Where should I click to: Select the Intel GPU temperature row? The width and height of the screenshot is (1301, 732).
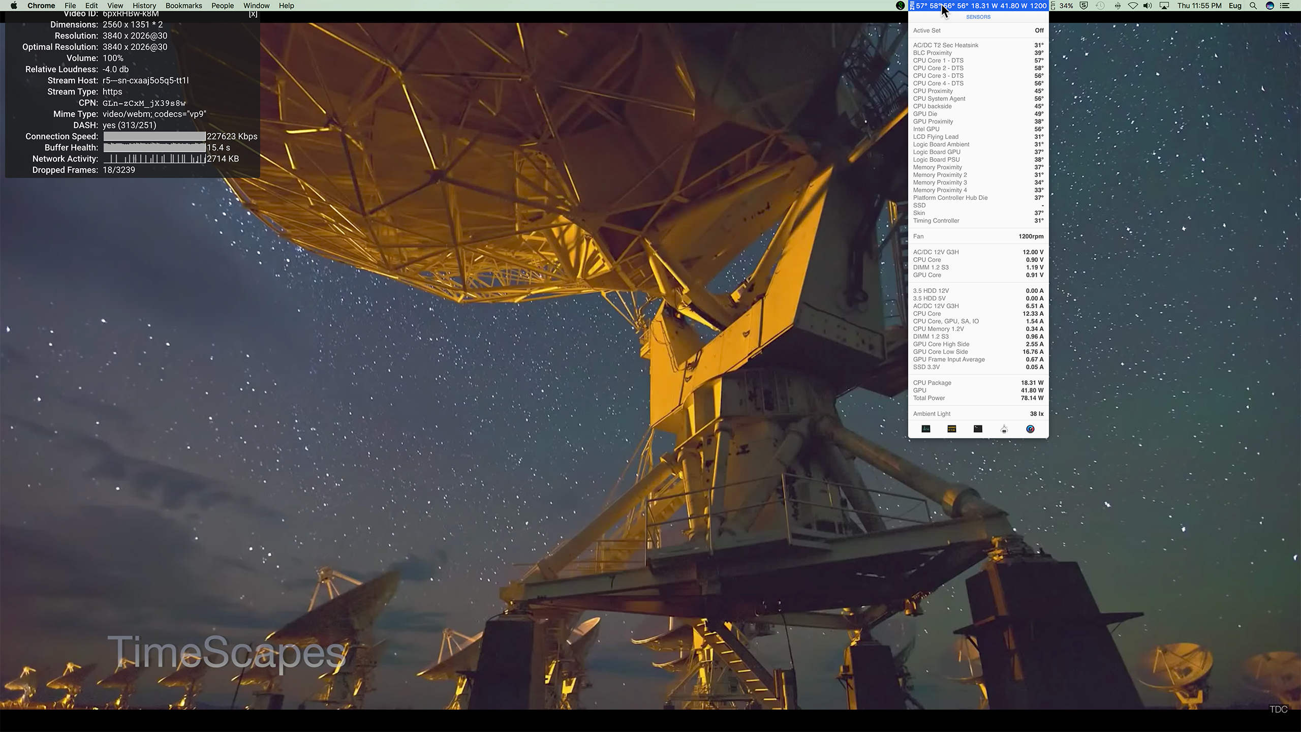[x=978, y=129]
